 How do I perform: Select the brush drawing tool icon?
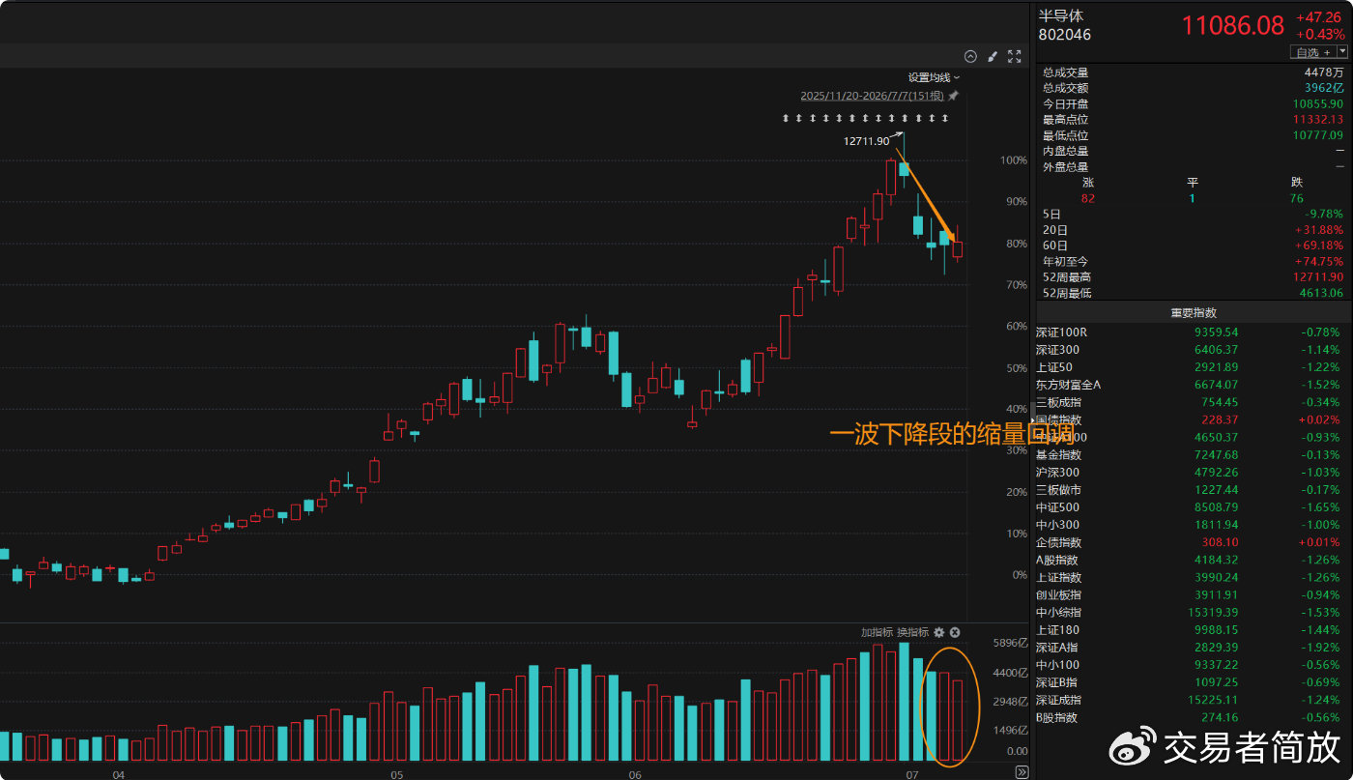point(993,56)
